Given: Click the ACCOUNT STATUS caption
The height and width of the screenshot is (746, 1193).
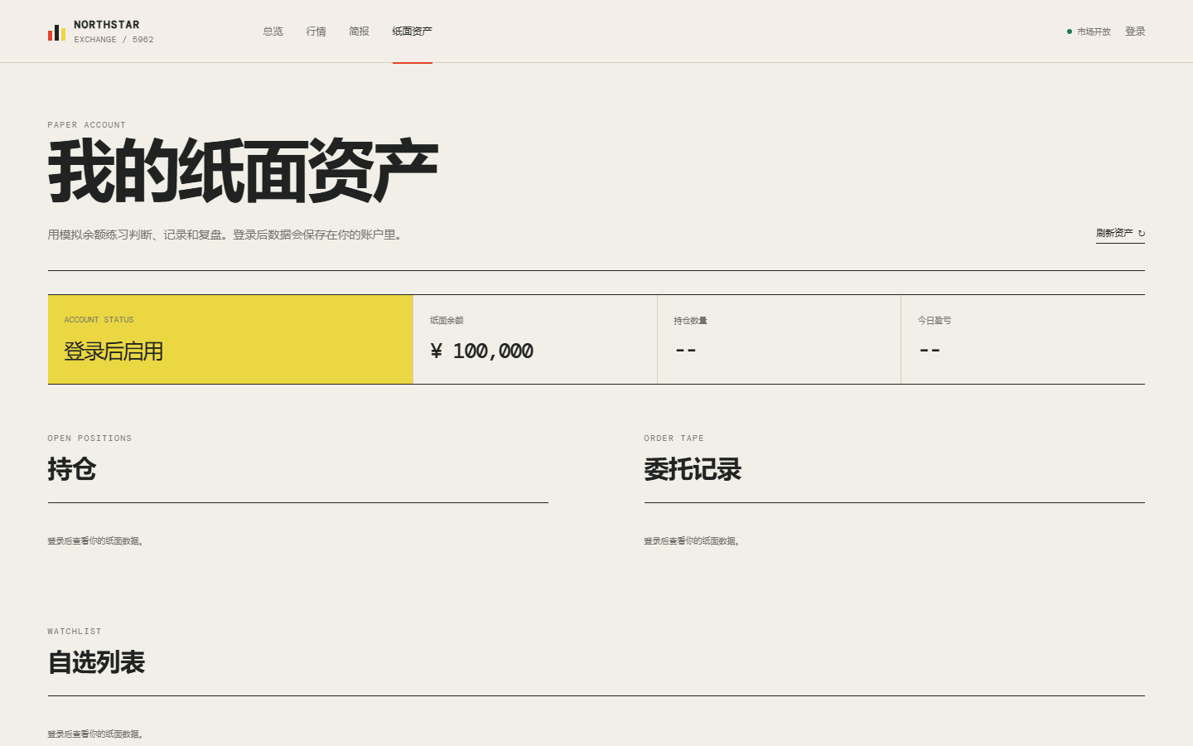Looking at the screenshot, I should tap(99, 320).
